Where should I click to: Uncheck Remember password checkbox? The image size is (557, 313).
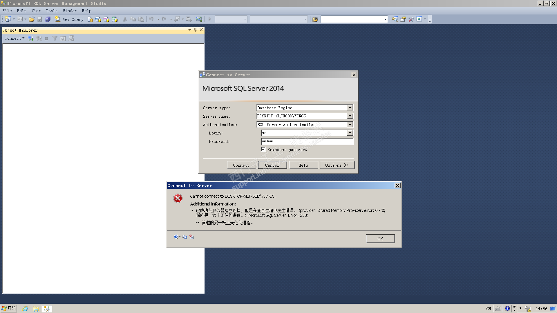click(263, 149)
